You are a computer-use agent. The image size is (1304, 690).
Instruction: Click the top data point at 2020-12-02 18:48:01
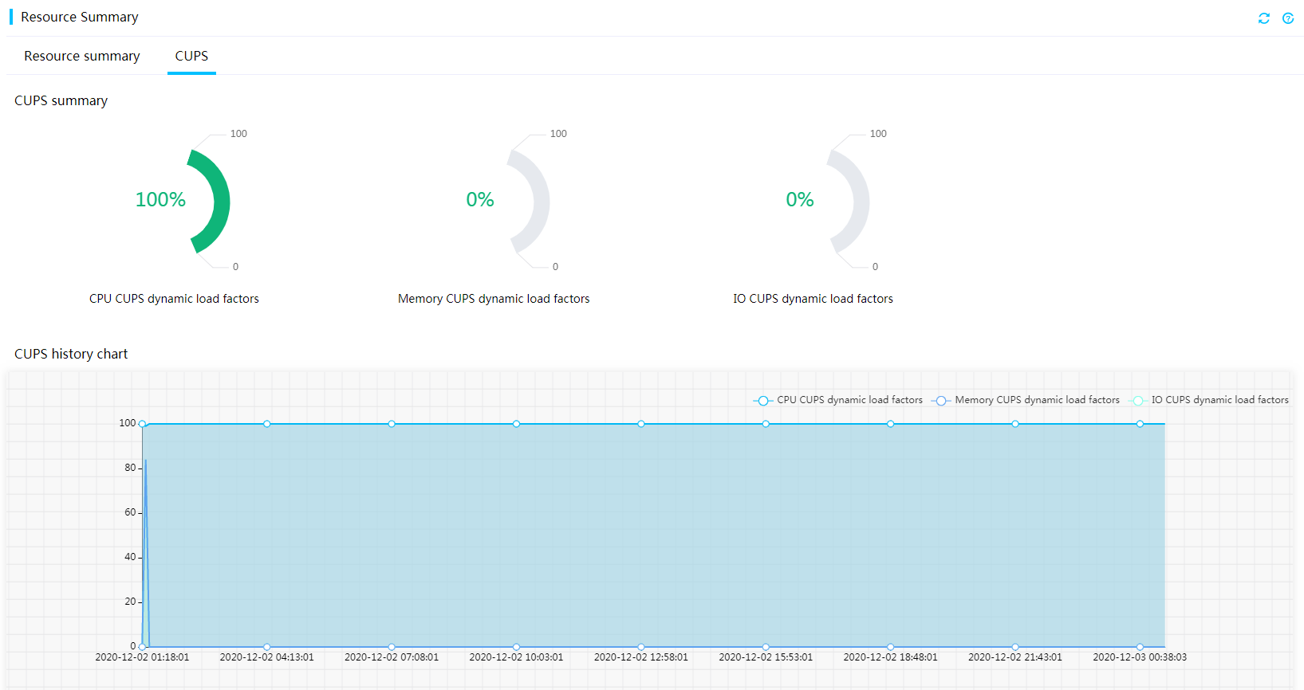point(891,424)
